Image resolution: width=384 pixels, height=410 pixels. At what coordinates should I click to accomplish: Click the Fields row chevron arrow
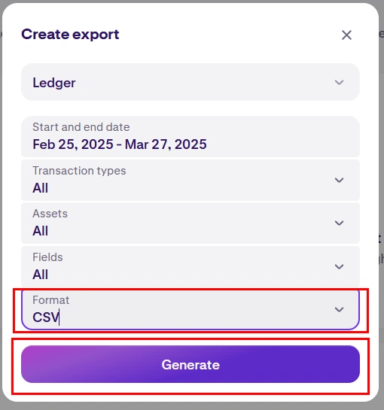coord(339,266)
